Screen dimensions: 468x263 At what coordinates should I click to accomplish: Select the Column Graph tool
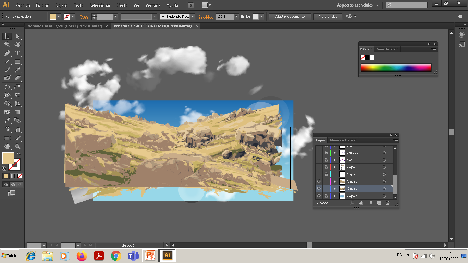coord(17,129)
